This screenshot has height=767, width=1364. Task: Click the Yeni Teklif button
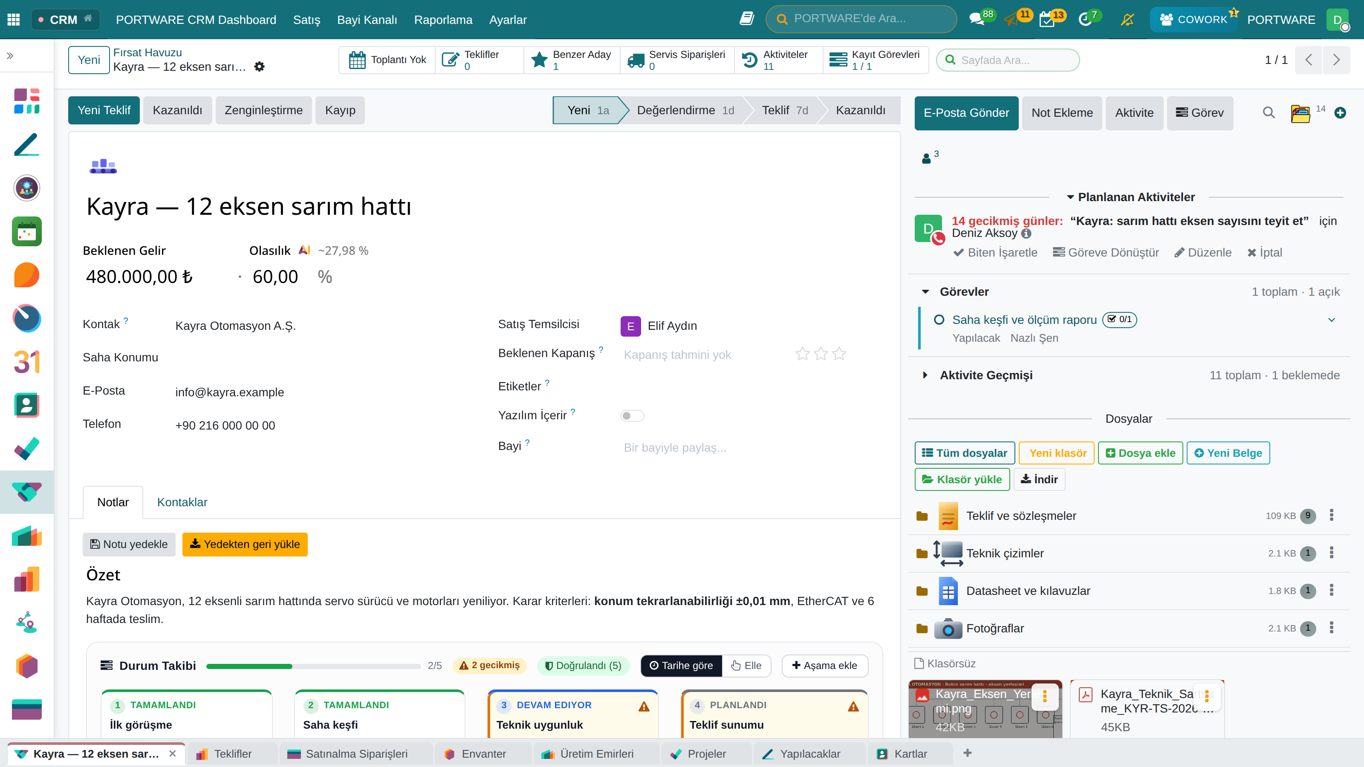click(x=104, y=110)
